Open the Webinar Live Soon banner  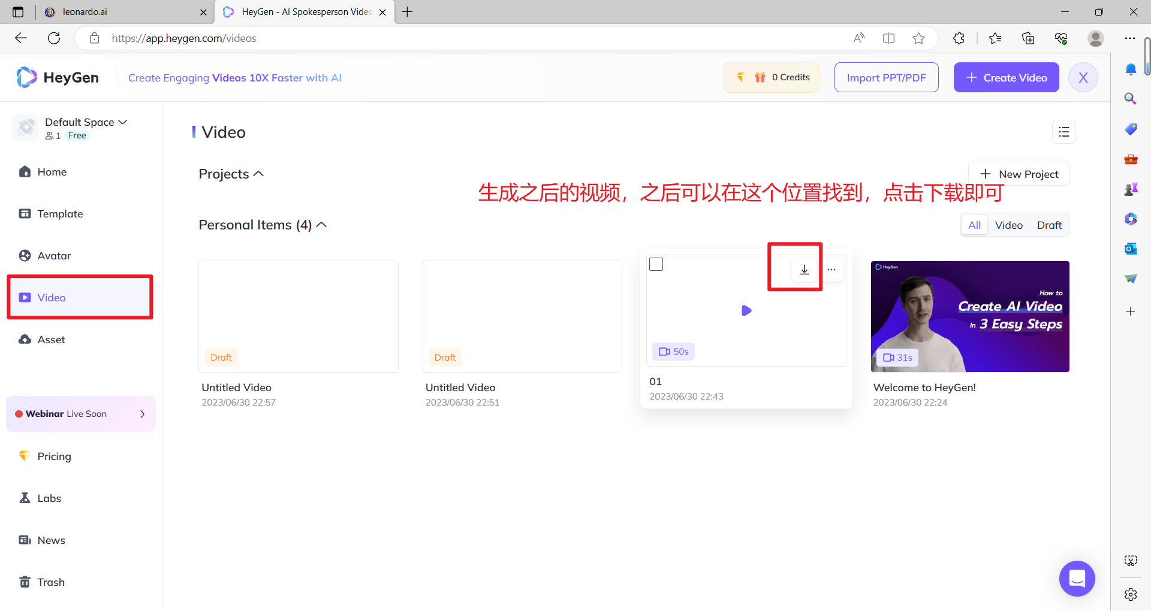[x=81, y=414]
